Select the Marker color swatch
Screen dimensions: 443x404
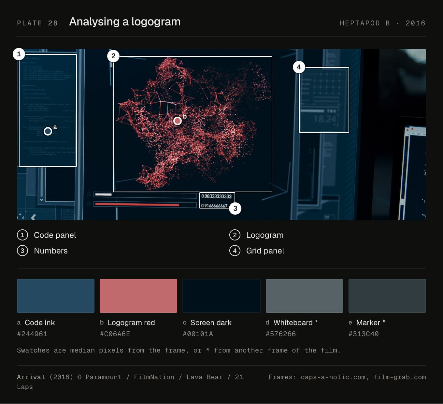pos(387,296)
